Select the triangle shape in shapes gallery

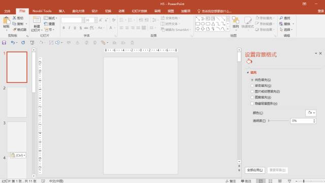[x=213, y=24]
